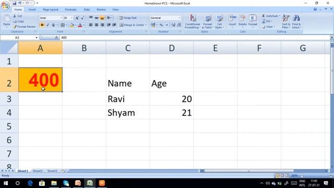
Task: Switch to Sheet2 worksheet tab
Action: pos(38,171)
